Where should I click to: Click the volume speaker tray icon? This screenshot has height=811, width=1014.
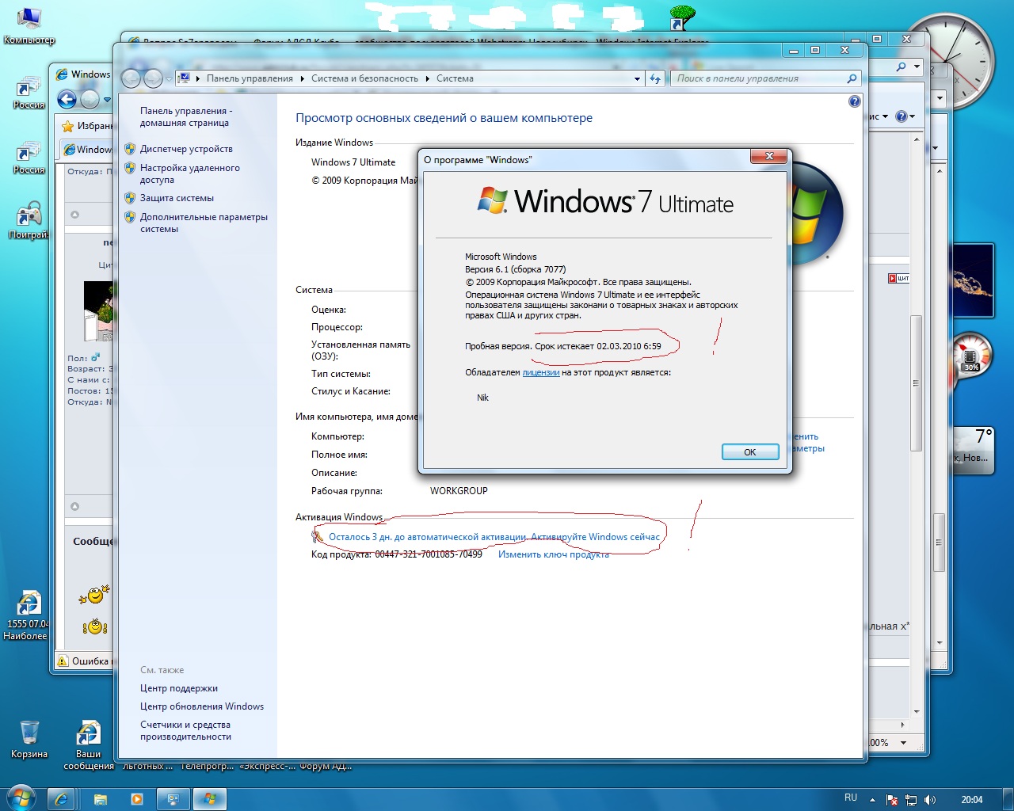930,800
